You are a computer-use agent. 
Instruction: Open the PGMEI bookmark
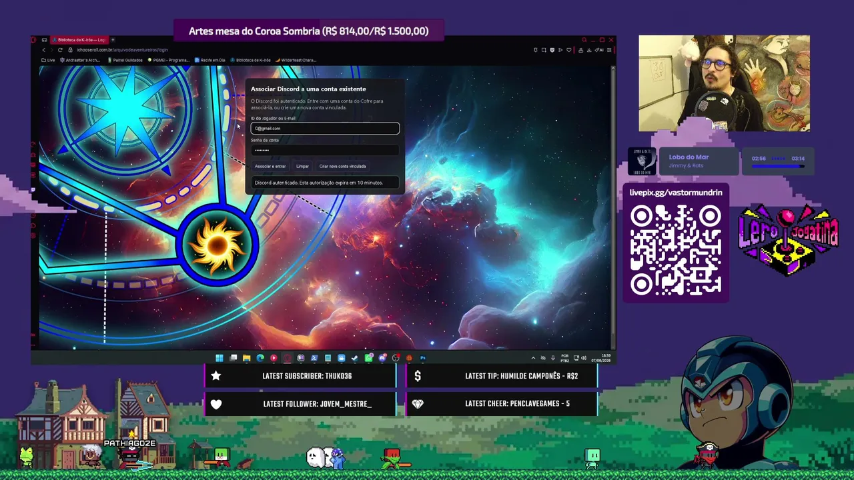point(169,60)
